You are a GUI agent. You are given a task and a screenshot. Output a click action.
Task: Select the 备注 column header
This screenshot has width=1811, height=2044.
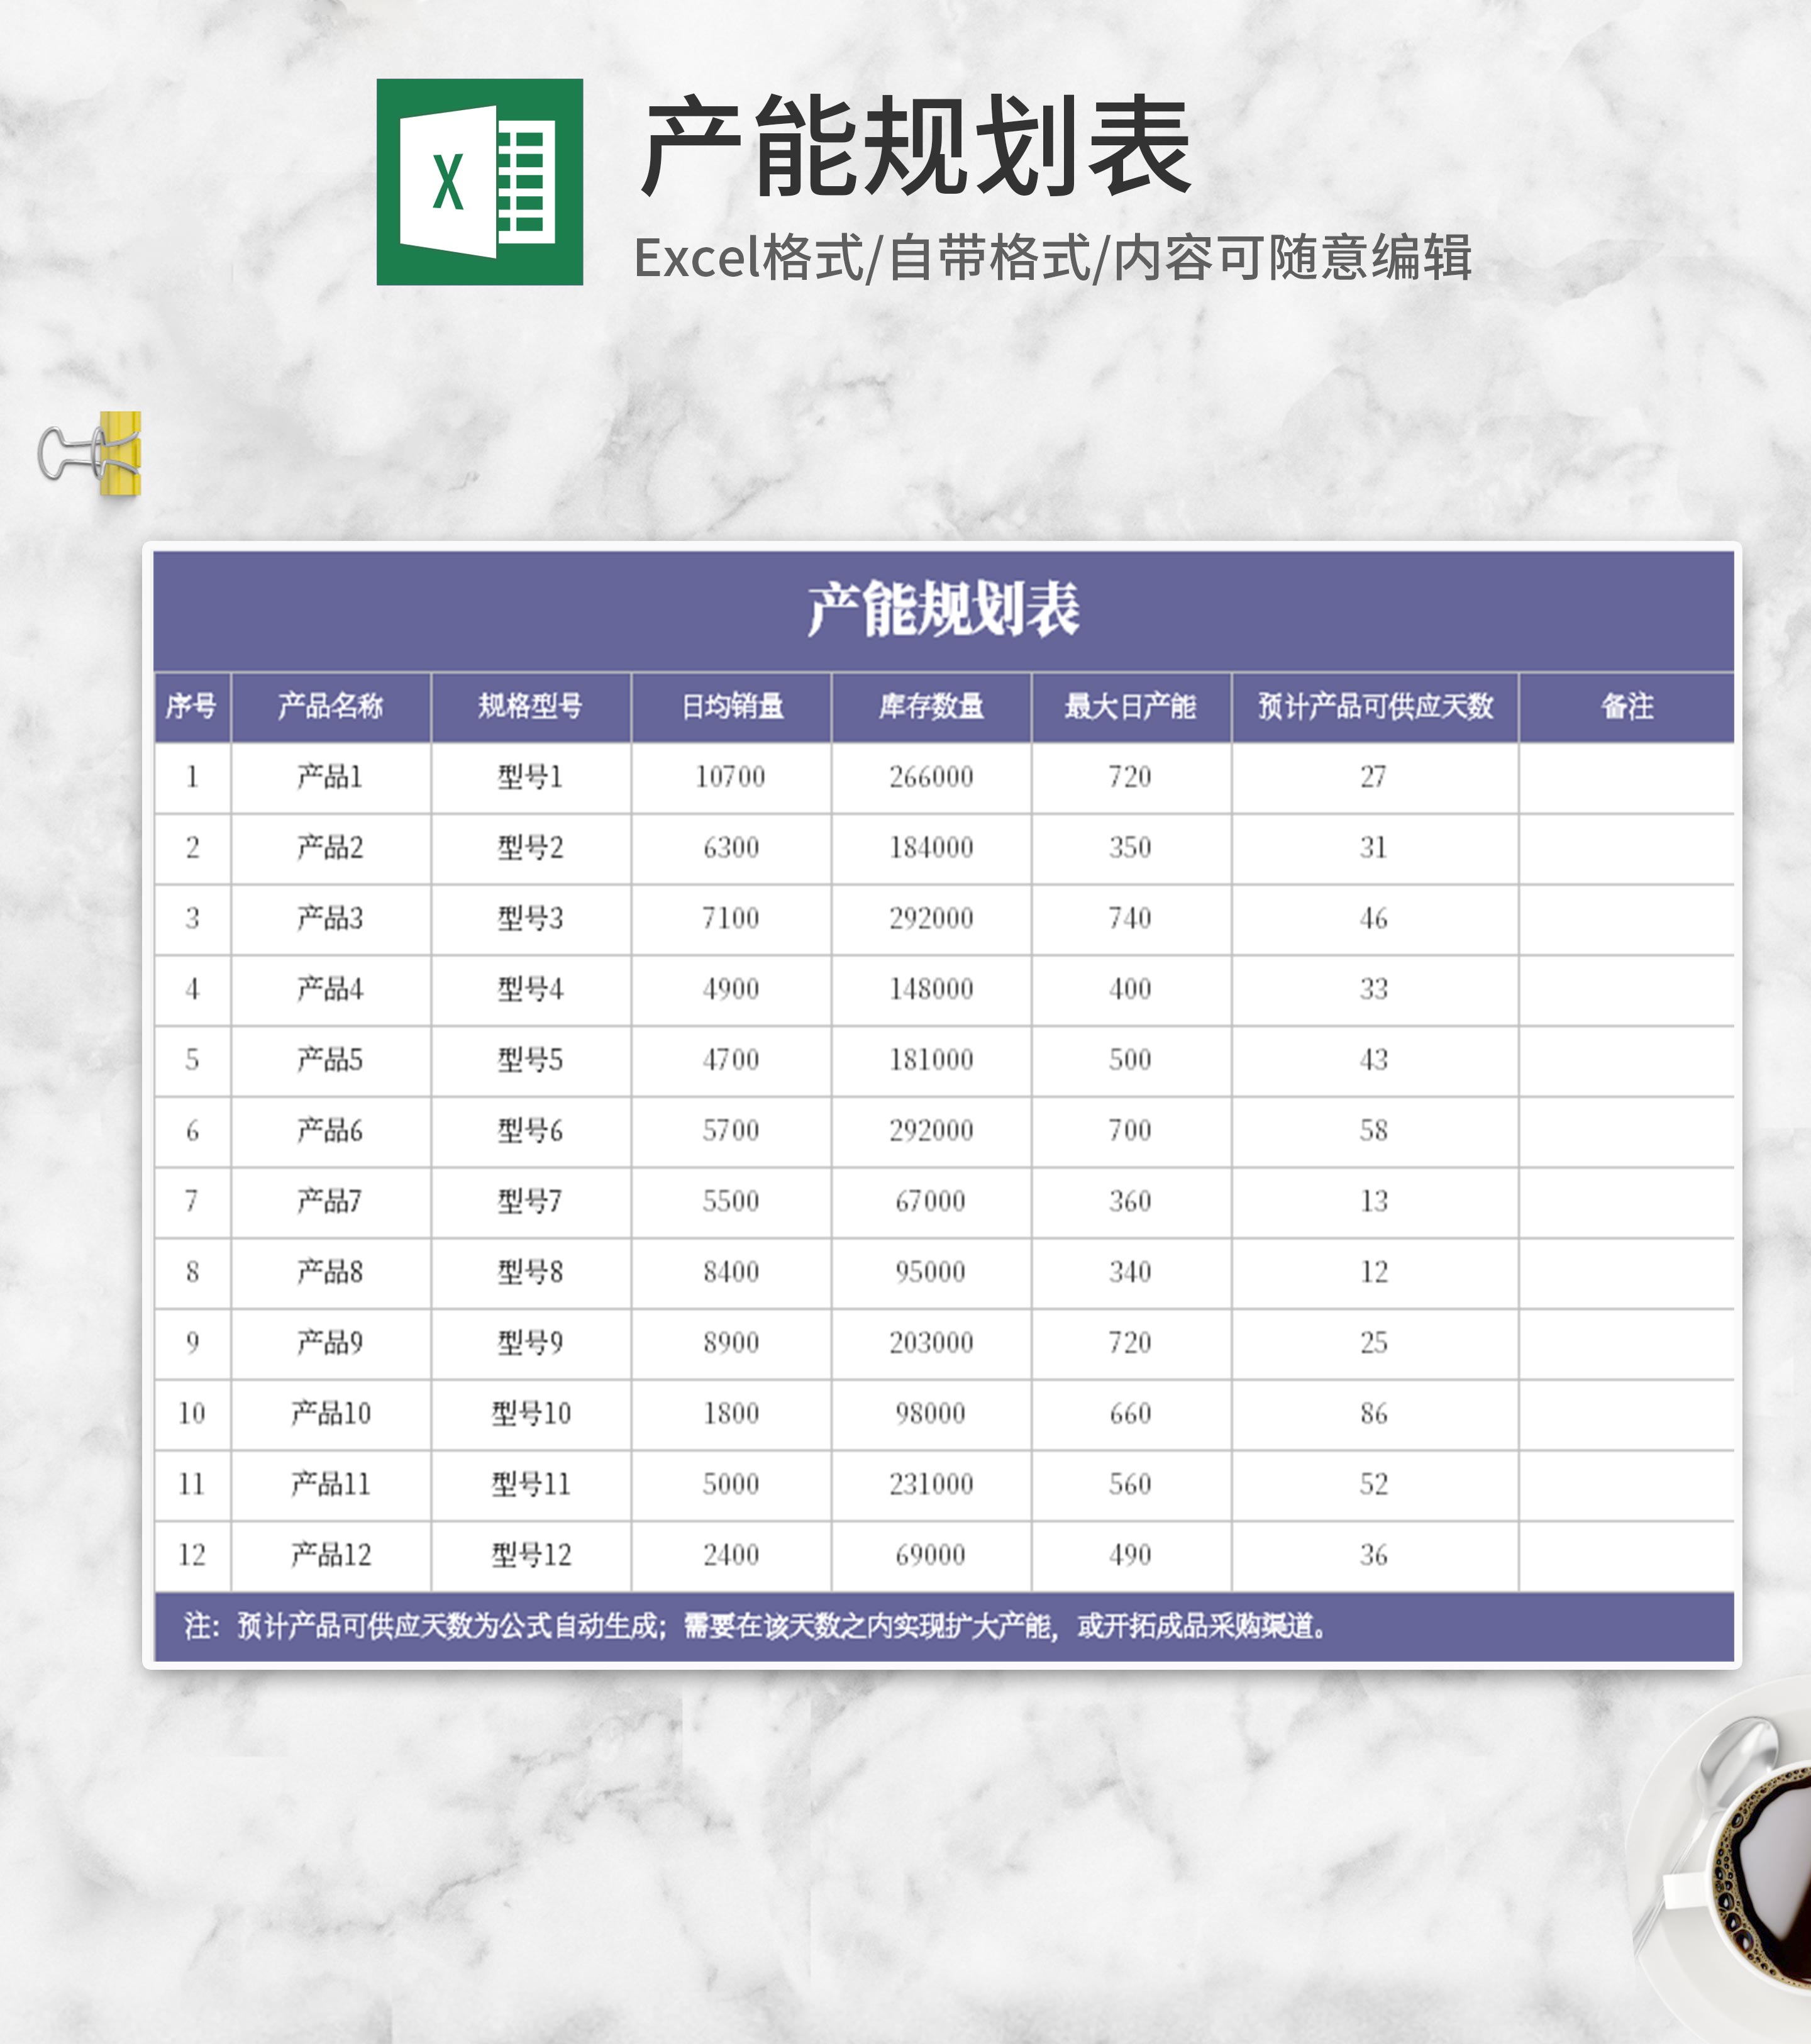(x=1626, y=707)
